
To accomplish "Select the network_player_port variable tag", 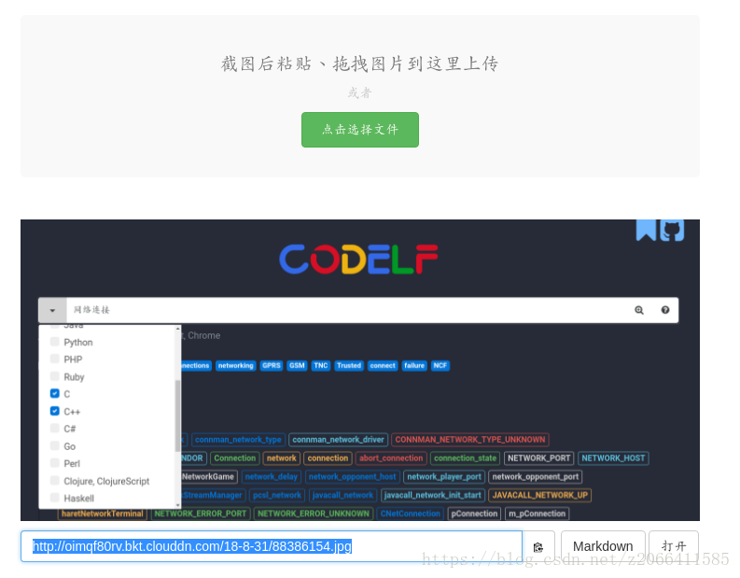I will coord(444,477).
